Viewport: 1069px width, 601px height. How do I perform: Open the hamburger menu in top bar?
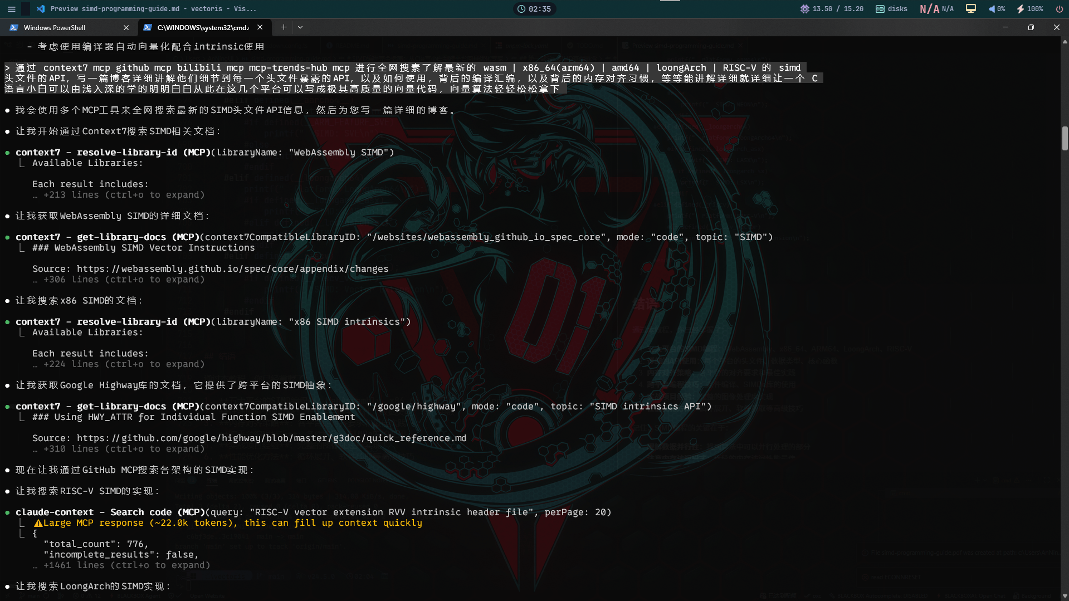point(11,9)
